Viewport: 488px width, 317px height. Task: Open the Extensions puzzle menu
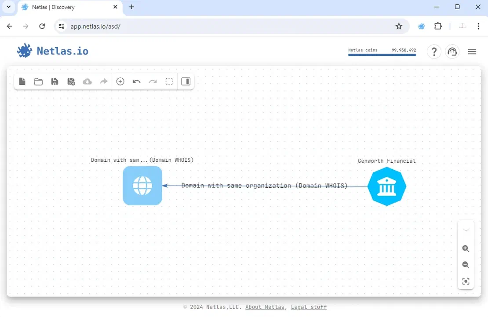click(x=438, y=26)
